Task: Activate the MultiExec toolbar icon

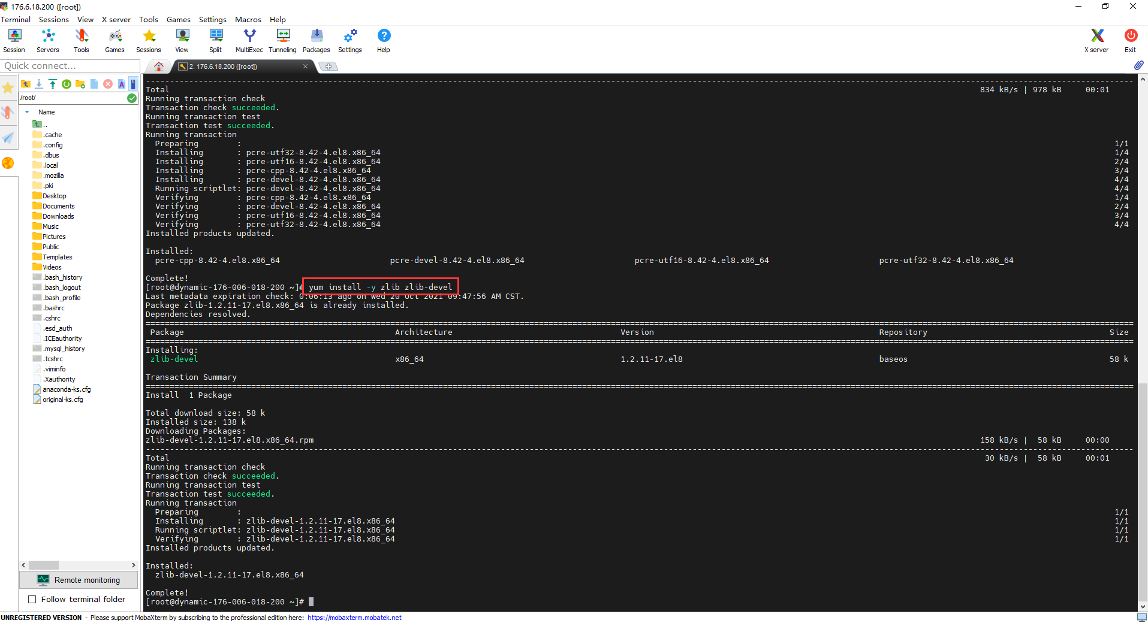Action: tap(249, 41)
